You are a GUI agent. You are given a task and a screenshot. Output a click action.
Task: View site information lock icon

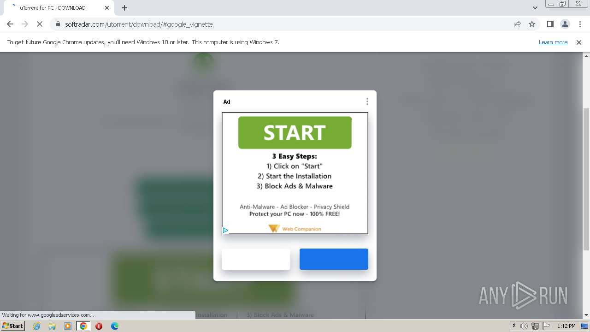[x=58, y=24]
